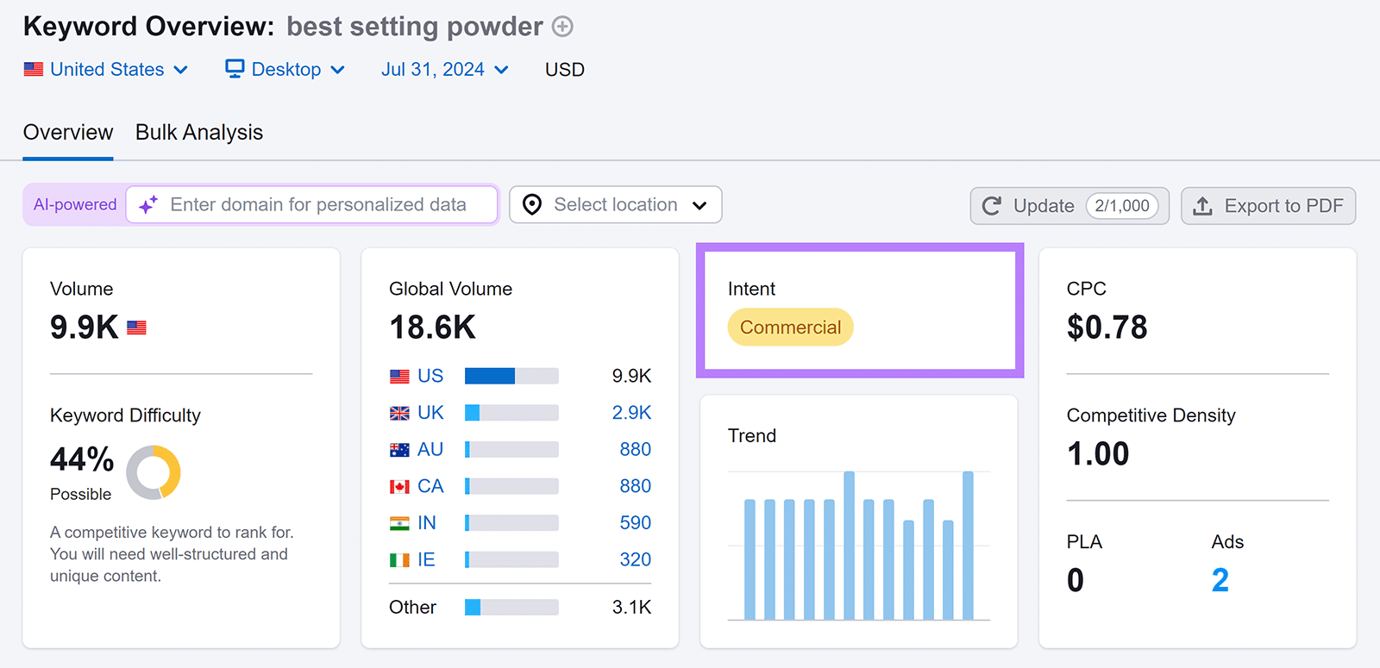Click the Commercial intent badge
Screen dimensions: 1380x668
(x=791, y=328)
